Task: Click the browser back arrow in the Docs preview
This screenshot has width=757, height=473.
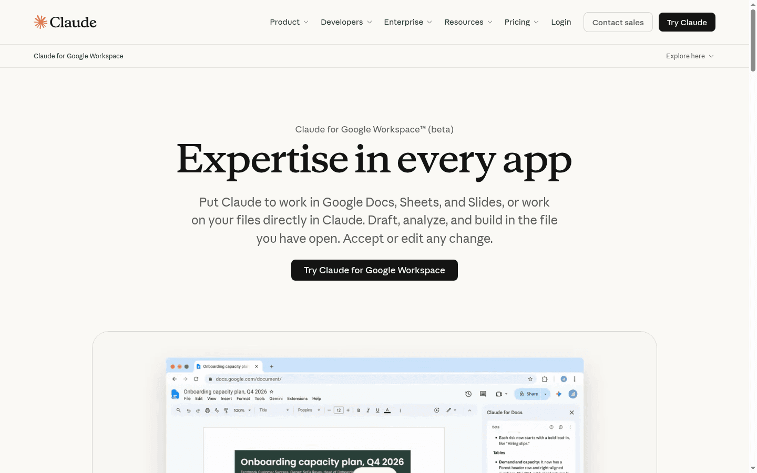Action: pos(175,379)
